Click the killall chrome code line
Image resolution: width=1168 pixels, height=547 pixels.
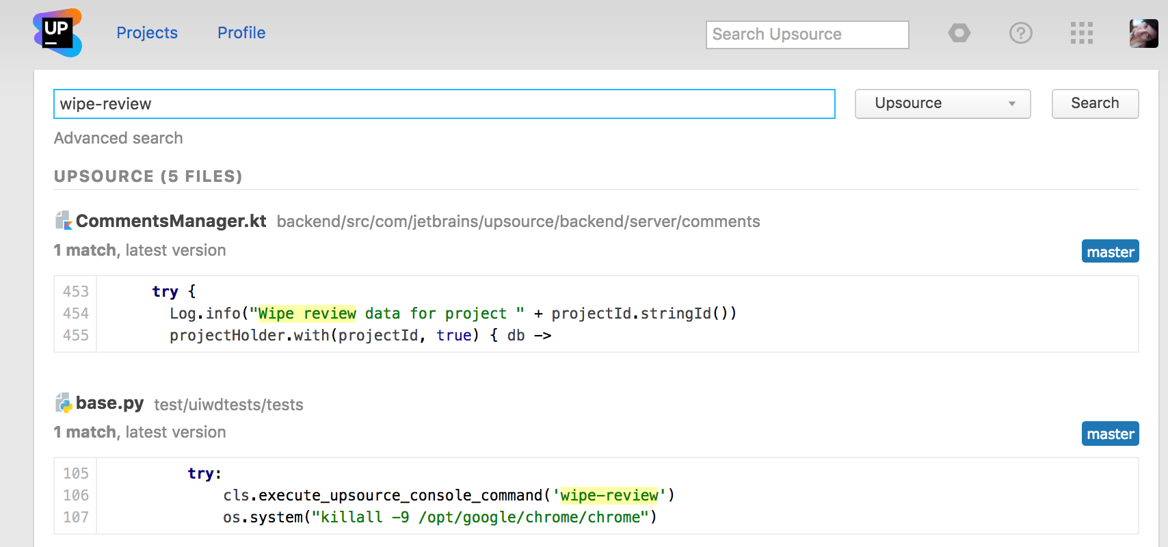(440, 518)
